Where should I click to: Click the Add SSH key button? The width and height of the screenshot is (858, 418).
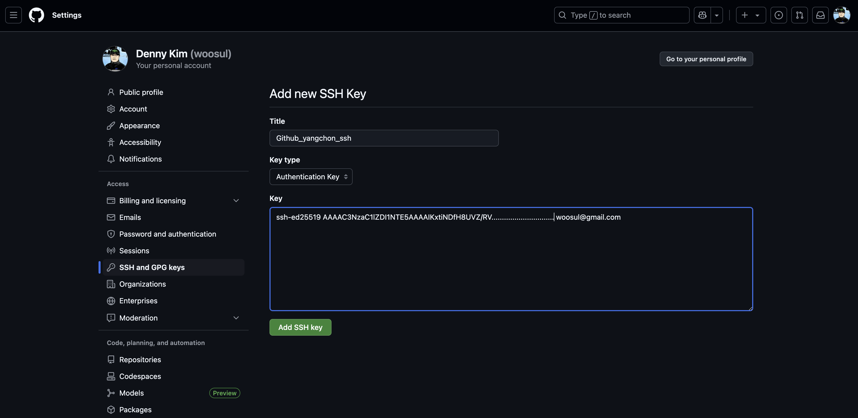(300, 327)
